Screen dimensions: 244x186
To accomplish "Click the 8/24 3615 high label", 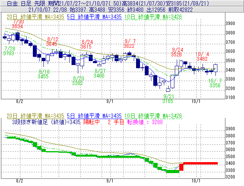I will [86, 44].
